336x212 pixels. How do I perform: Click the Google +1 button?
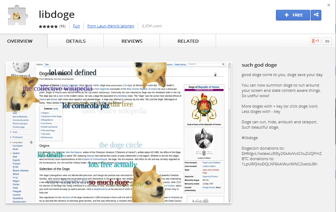315,41
